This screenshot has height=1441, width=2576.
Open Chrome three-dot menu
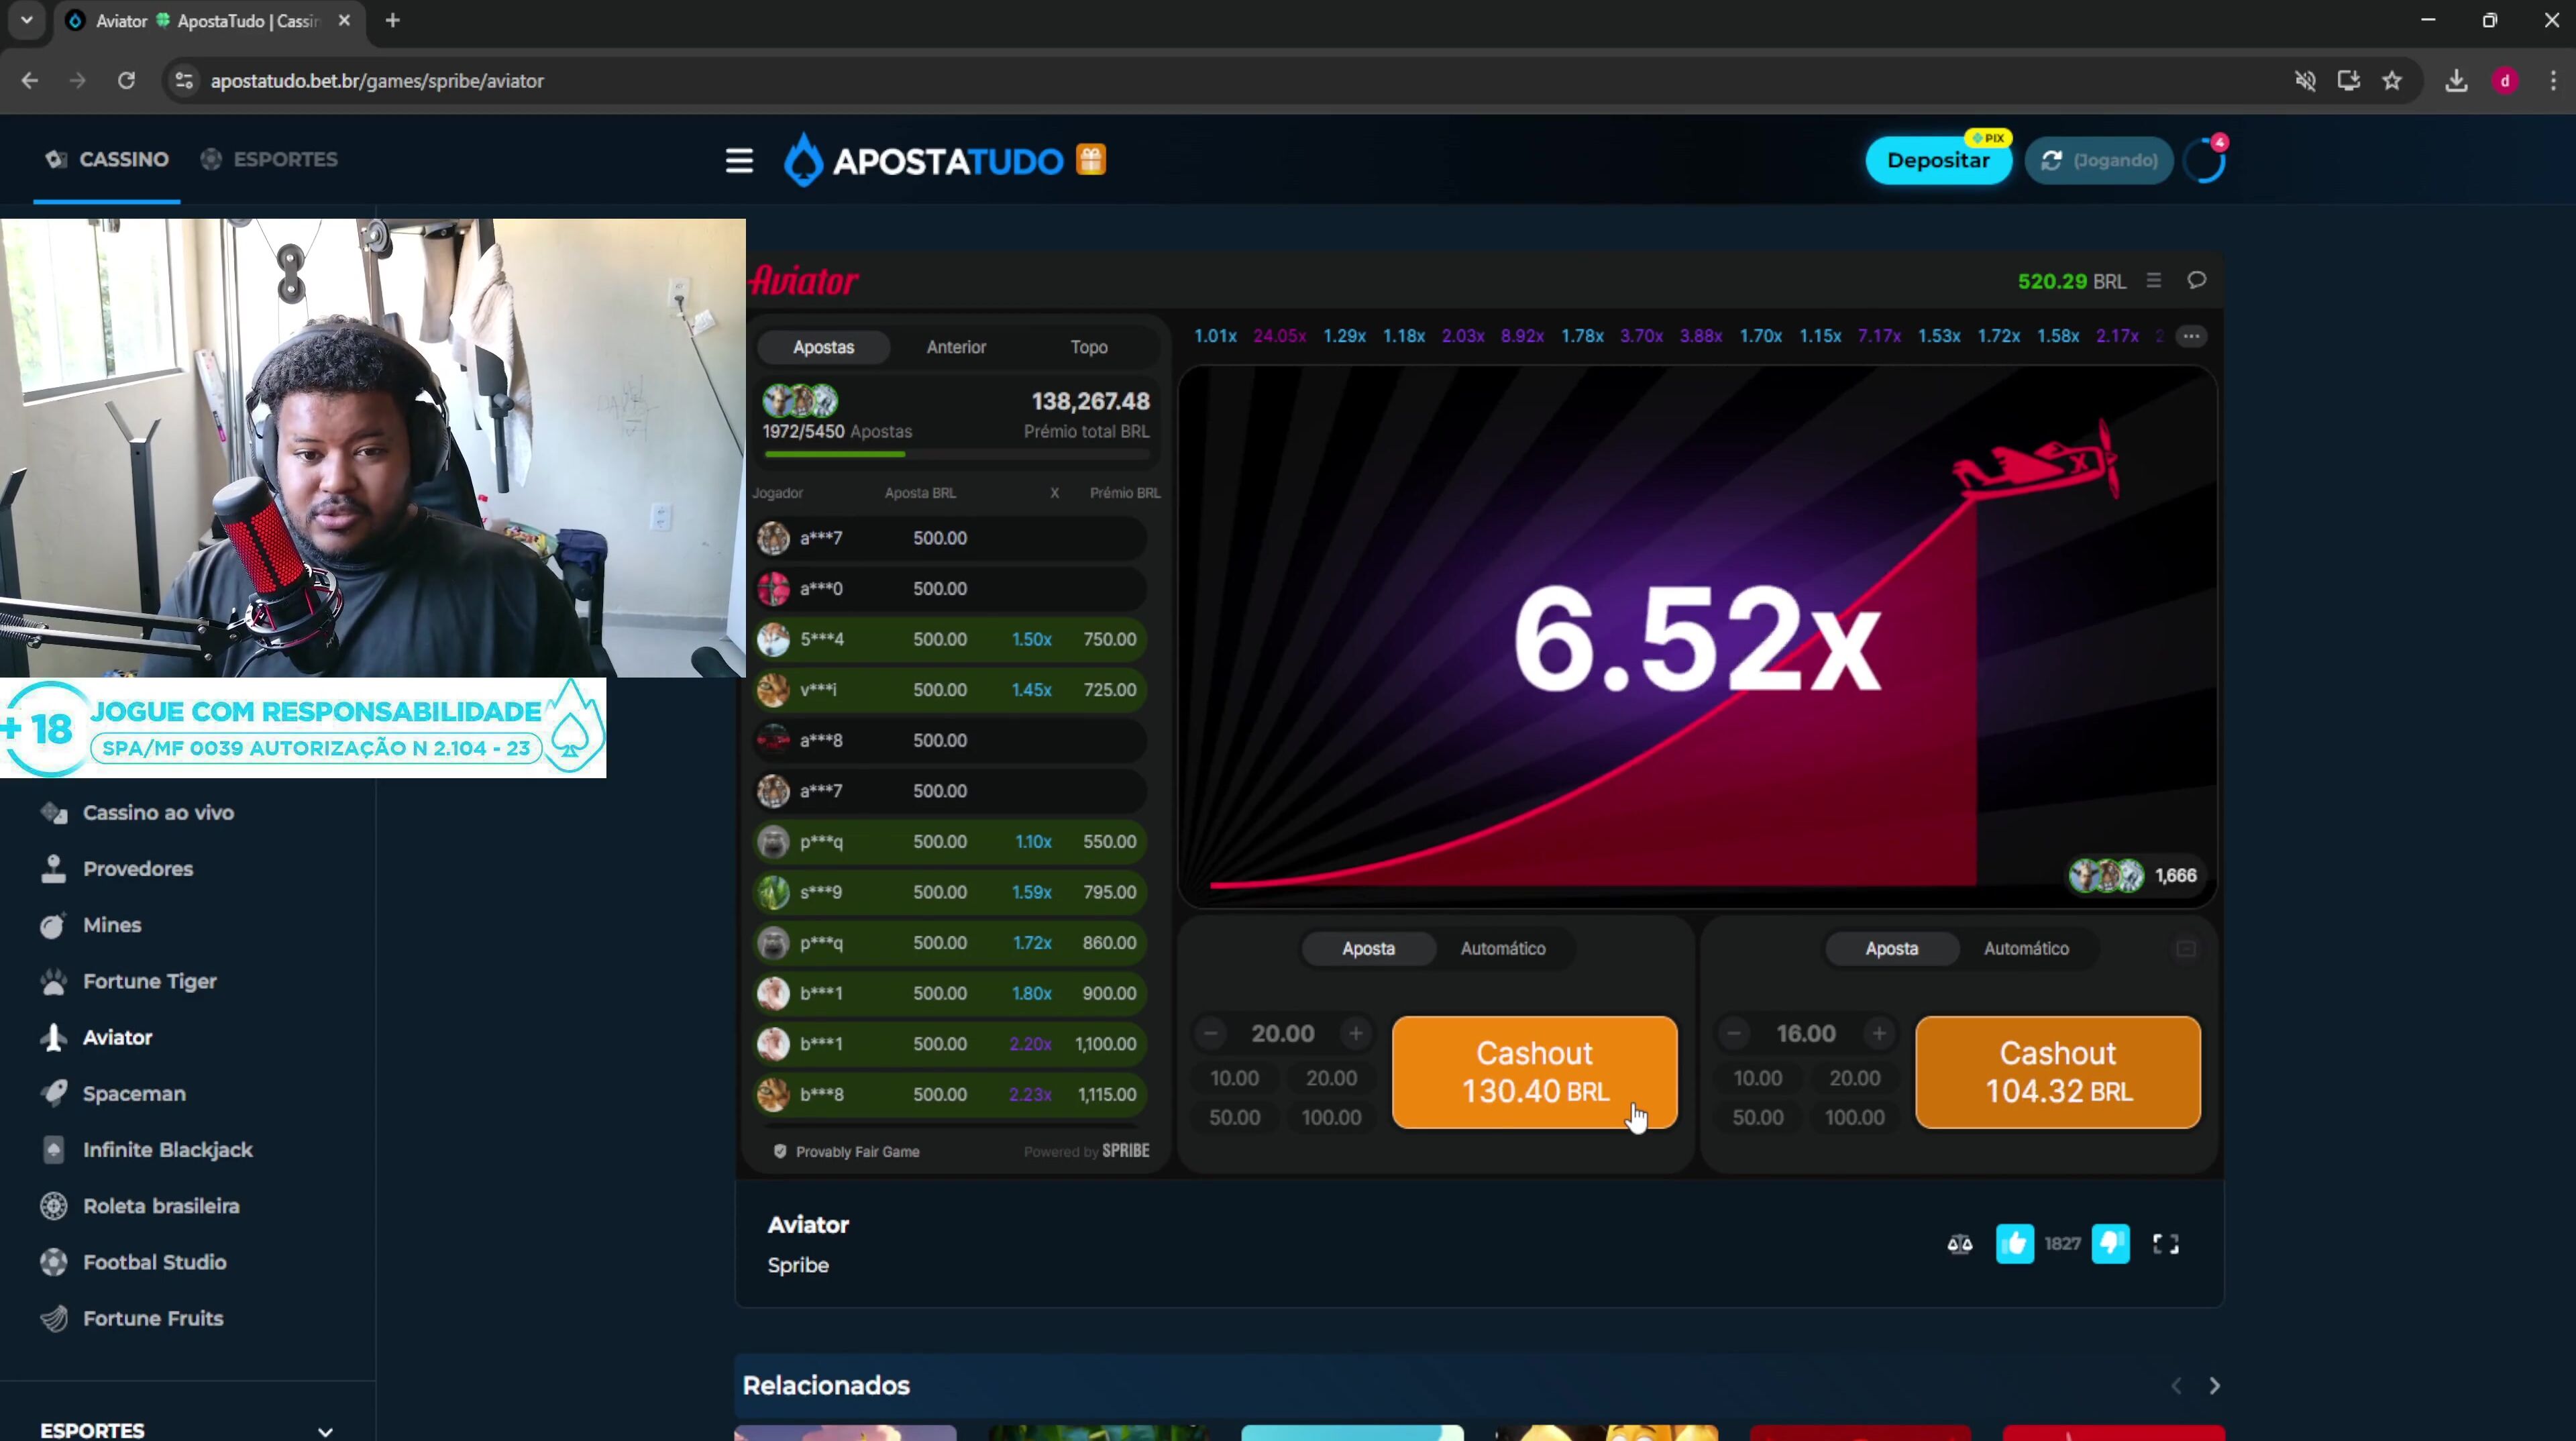2553,81
